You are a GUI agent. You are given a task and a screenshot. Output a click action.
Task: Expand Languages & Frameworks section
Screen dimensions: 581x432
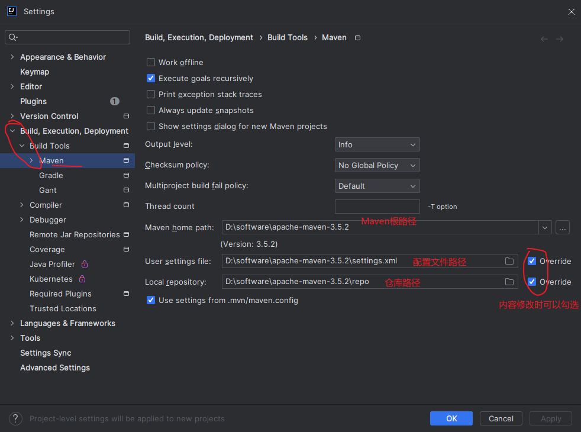coord(12,323)
